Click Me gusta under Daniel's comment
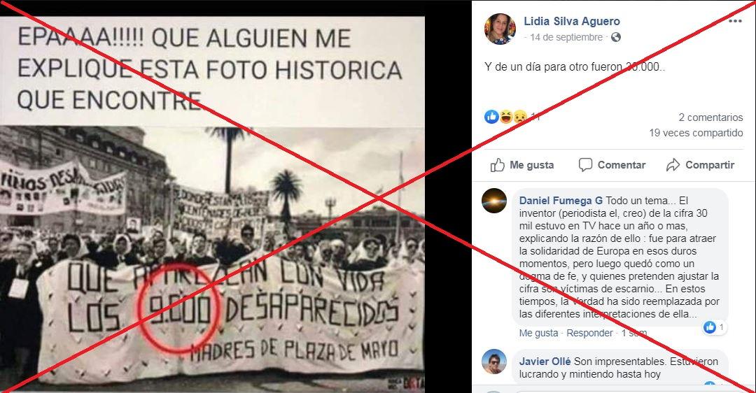Viewport: 756px width, 393px height. tap(538, 333)
